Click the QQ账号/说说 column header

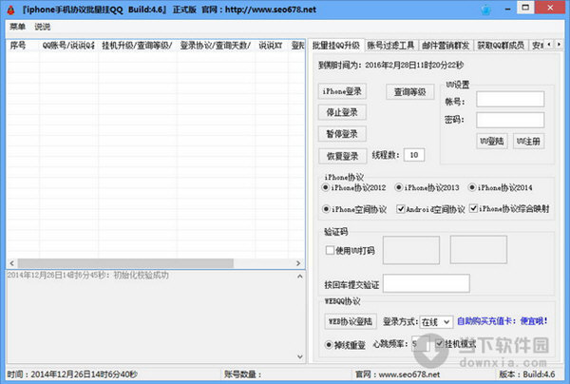68,46
